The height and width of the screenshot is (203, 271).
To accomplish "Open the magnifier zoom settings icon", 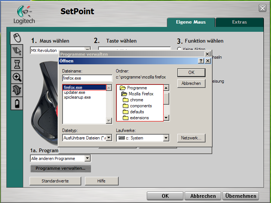I will tap(17, 77).
